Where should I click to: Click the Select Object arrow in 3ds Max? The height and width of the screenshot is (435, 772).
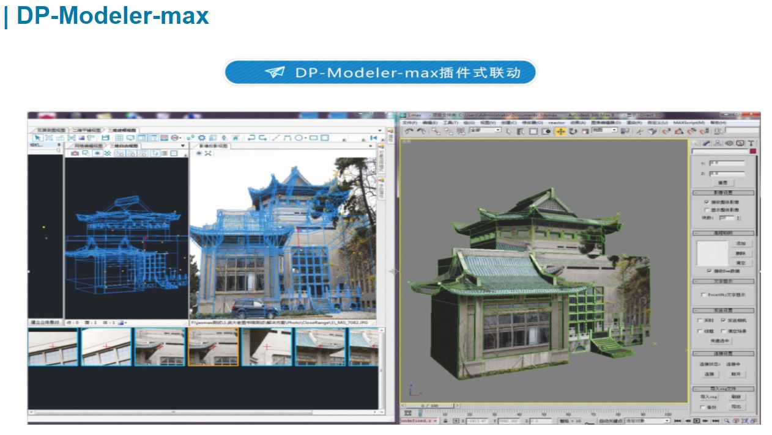[509, 131]
